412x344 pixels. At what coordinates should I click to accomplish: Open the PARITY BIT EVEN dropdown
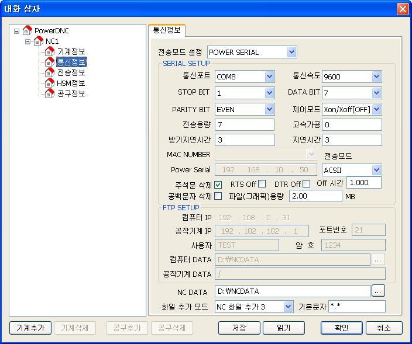[269, 109]
